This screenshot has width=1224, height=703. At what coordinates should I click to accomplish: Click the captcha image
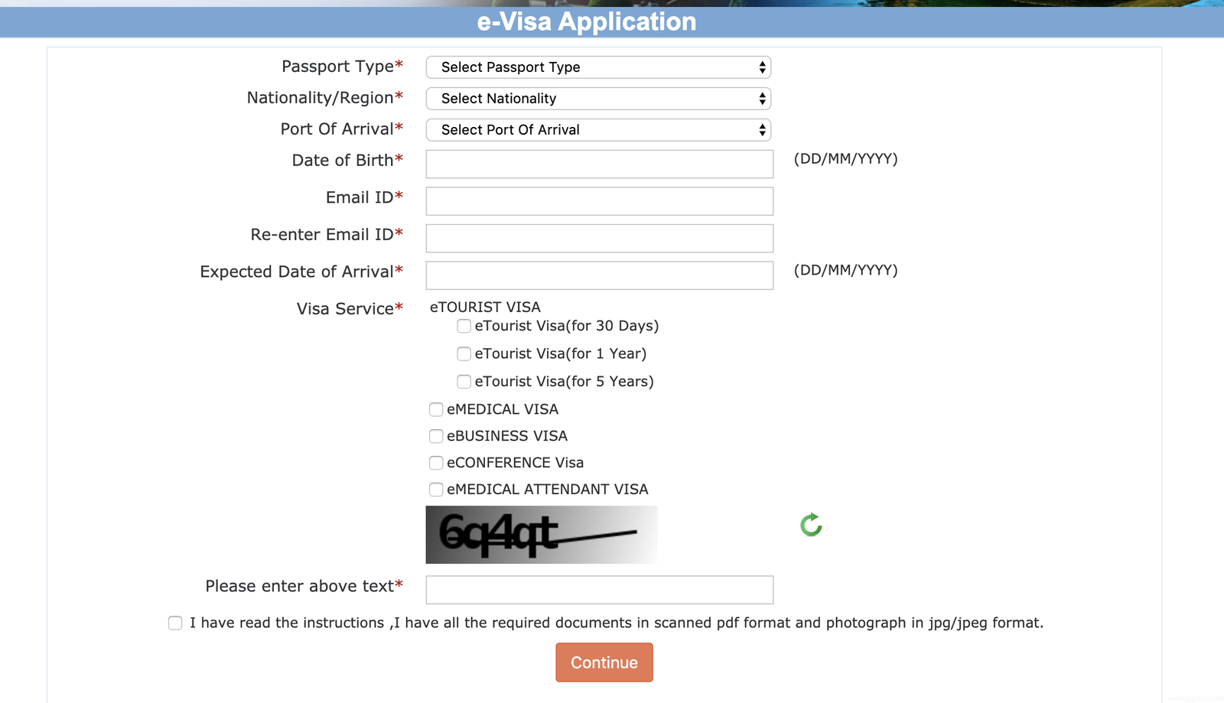tap(541, 535)
